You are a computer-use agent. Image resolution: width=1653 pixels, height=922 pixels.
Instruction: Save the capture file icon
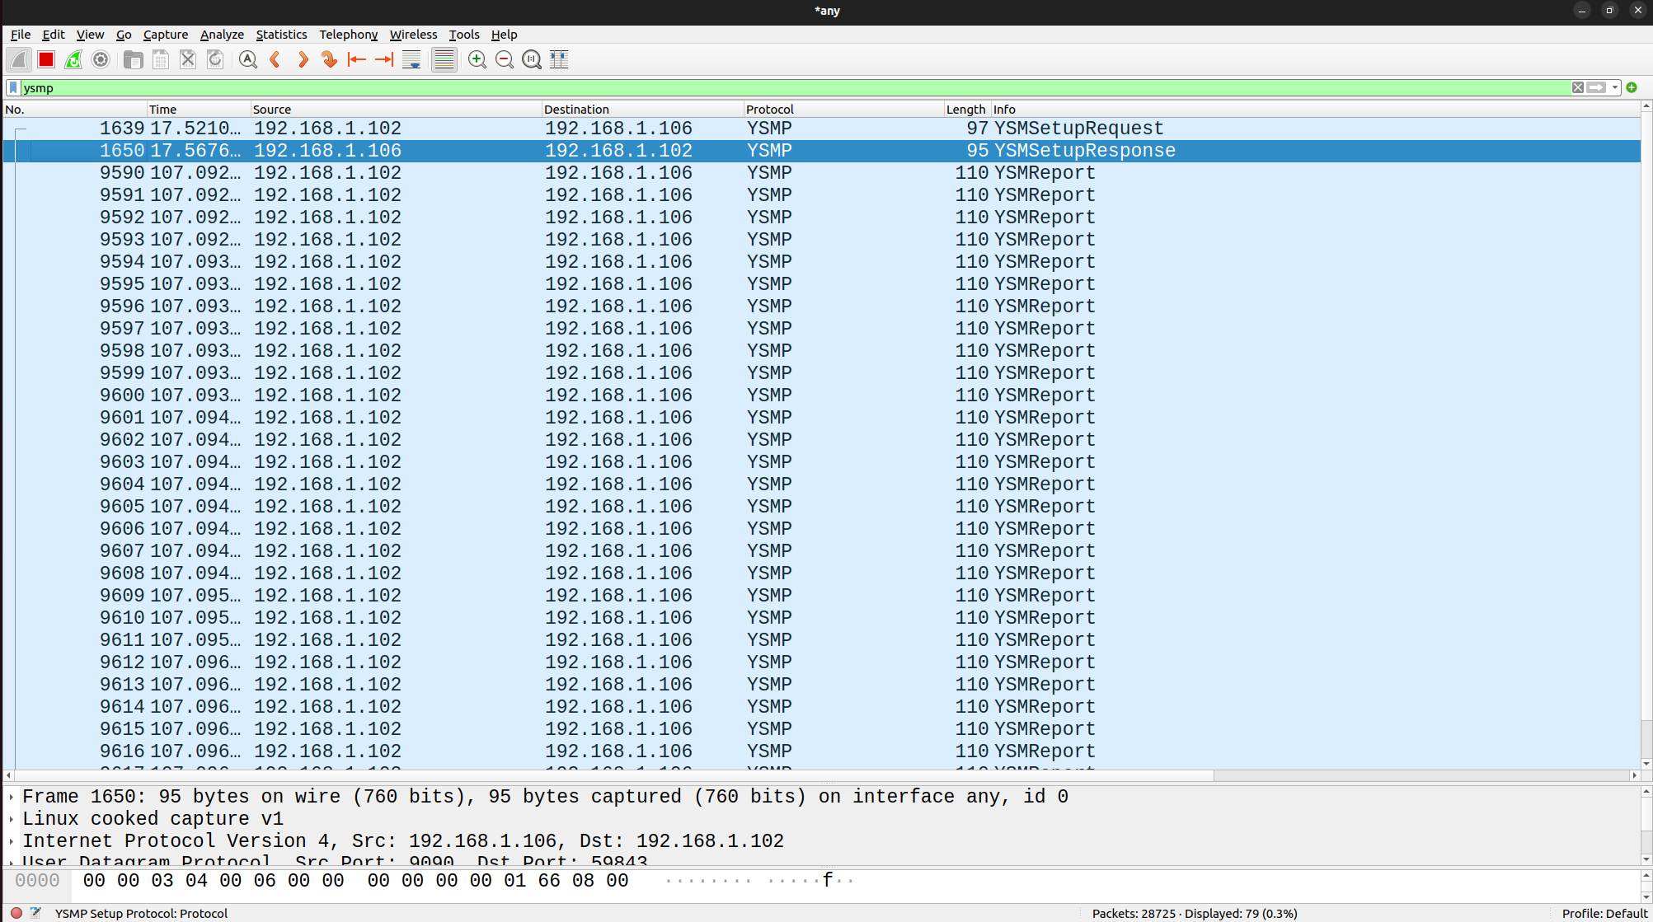click(161, 59)
